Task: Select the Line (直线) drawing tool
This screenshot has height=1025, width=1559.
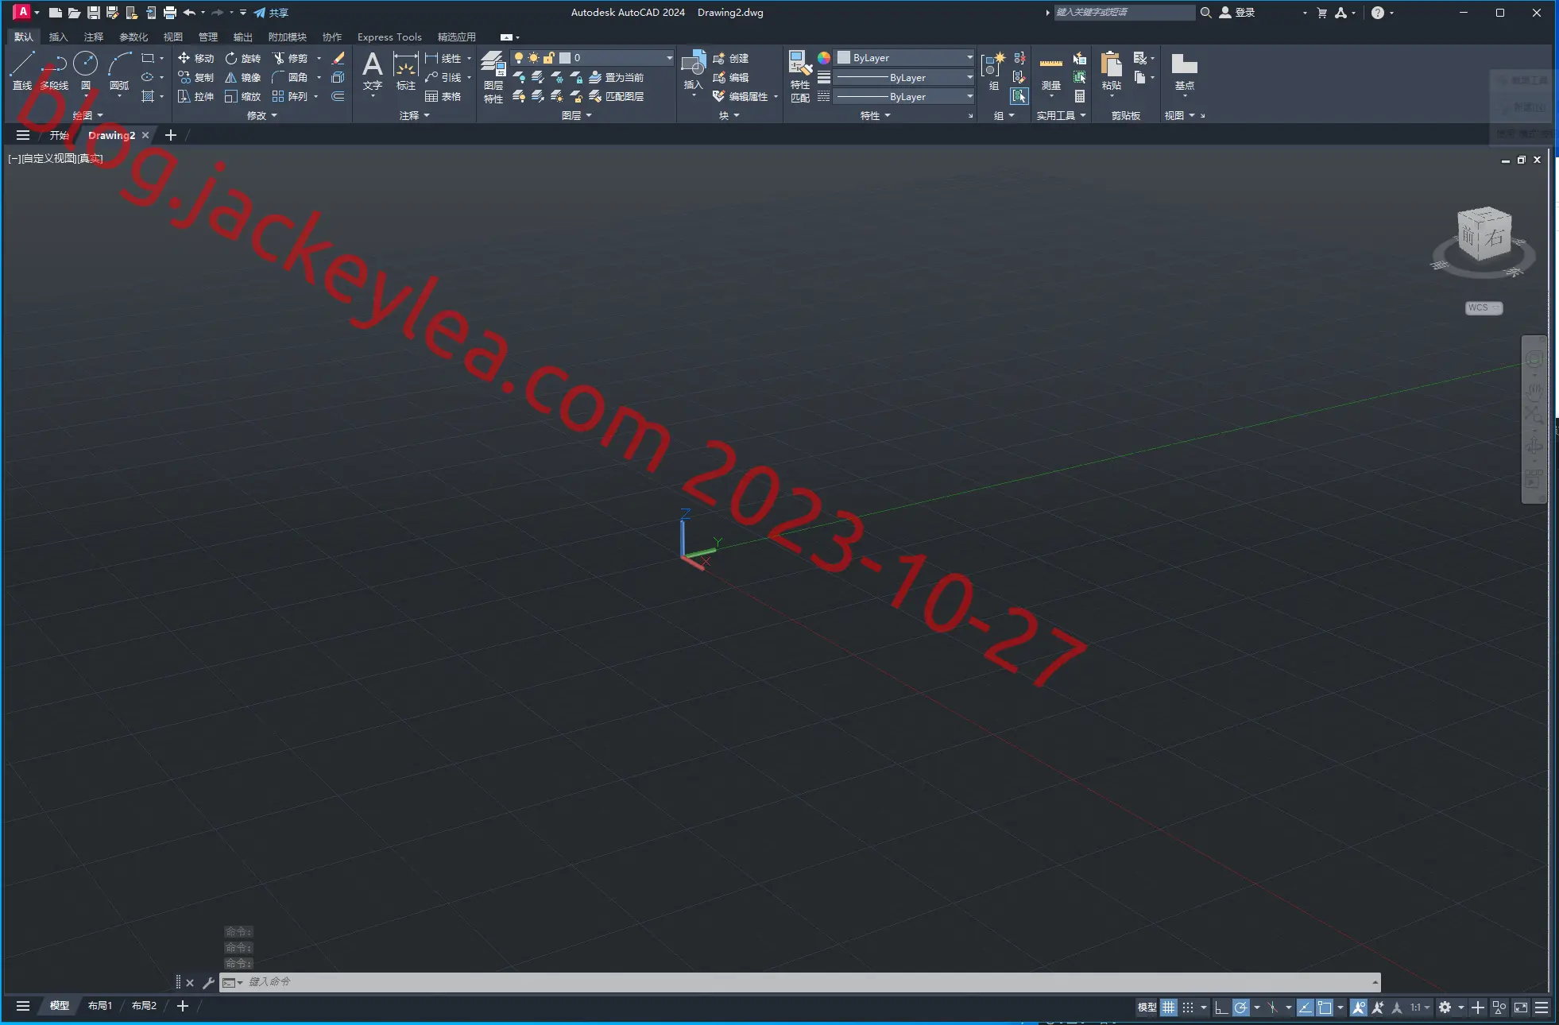Action: (x=21, y=70)
